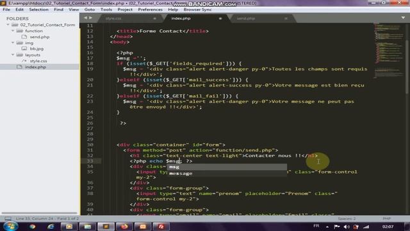Click the PHP syntax selector

[x=386, y=218]
